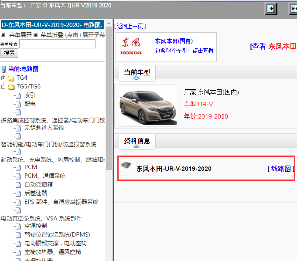This screenshot has height=261, width=297.
Task: Click page icon beside 电动腰部支撑
Action: coord(18,244)
